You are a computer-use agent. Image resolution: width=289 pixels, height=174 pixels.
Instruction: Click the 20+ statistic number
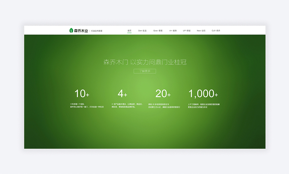(163, 93)
